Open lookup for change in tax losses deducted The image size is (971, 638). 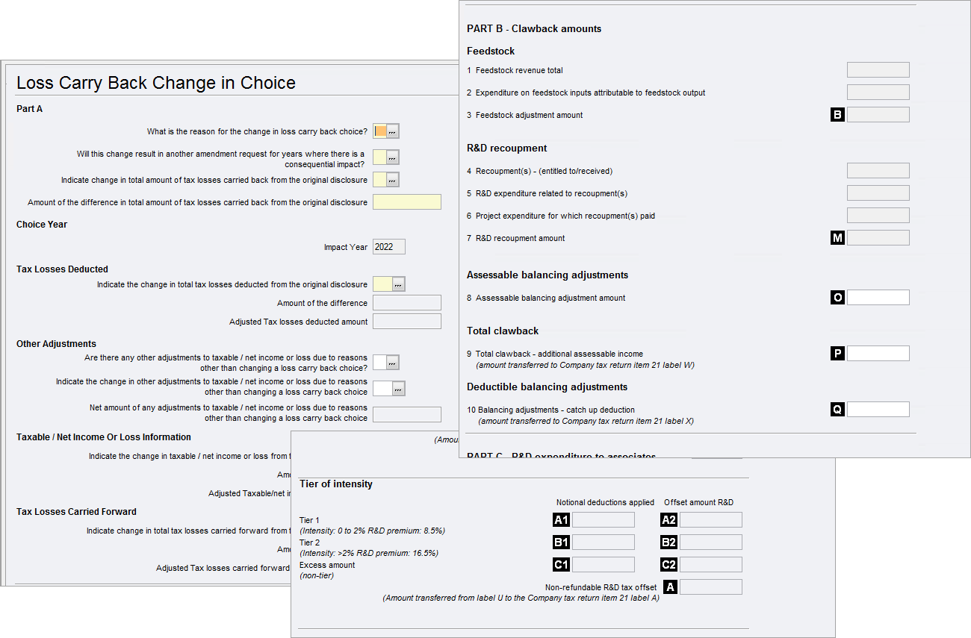coord(399,284)
